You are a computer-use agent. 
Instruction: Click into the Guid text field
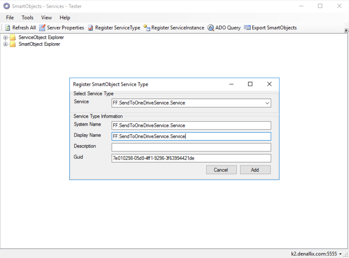pyautogui.click(x=191, y=158)
